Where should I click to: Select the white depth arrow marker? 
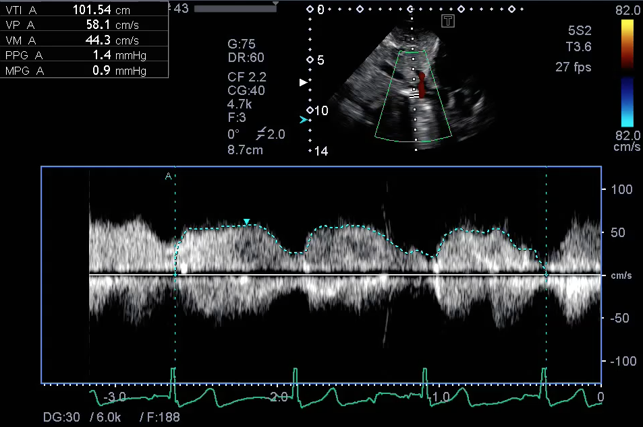[303, 82]
